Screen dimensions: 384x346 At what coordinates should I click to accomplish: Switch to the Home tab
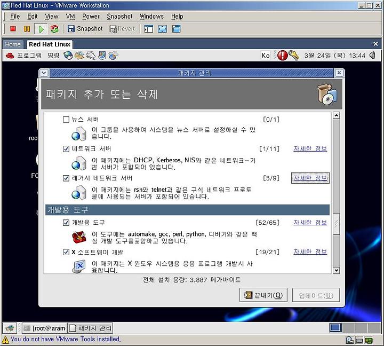(x=13, y=44)
